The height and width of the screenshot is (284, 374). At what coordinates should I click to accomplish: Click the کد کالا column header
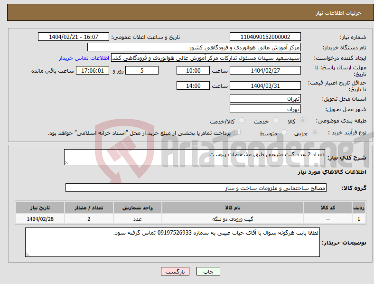coord(328,208)
